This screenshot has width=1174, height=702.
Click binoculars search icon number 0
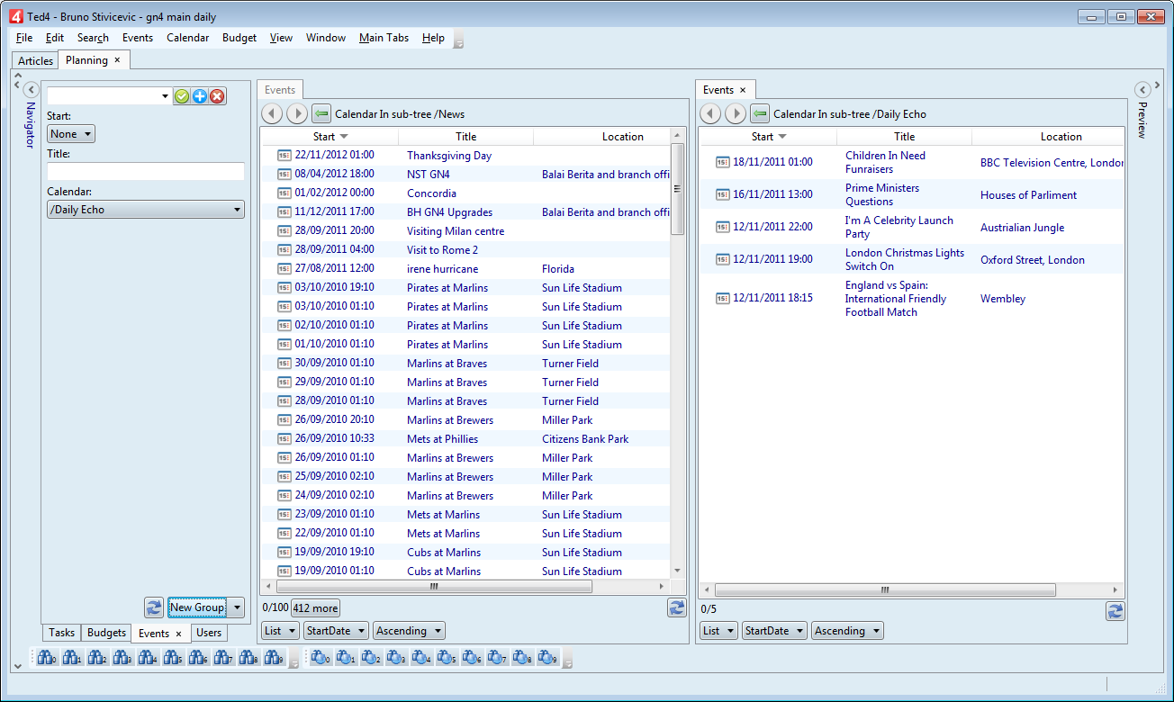coord(47,659)
